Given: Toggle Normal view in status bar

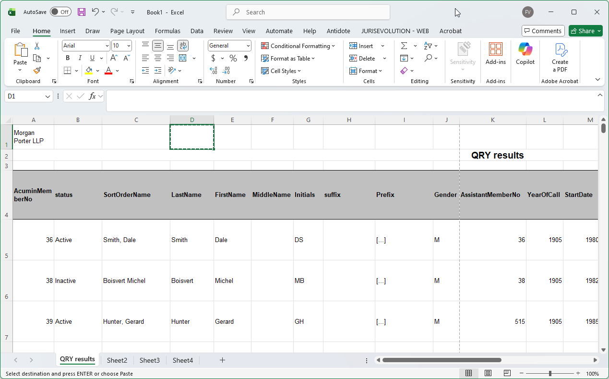Looking at the screenshot, I should click(x=469, y=373).
